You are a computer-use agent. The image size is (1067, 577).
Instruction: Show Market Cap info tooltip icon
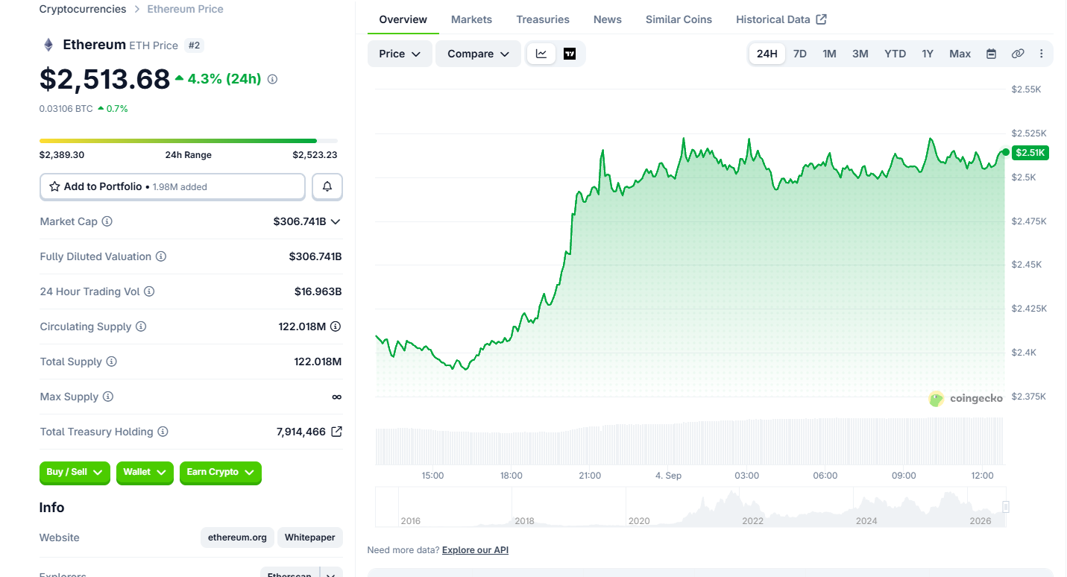[x=107, y=221]
